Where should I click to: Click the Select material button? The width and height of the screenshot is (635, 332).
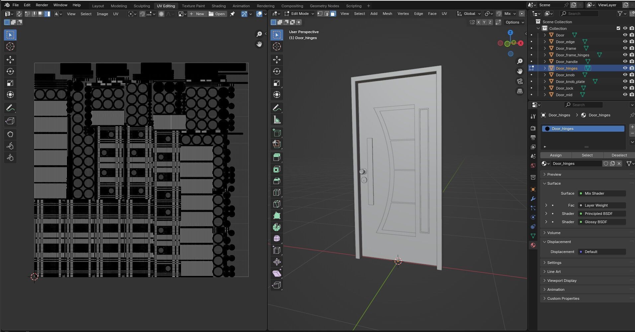tap(587, 155)
